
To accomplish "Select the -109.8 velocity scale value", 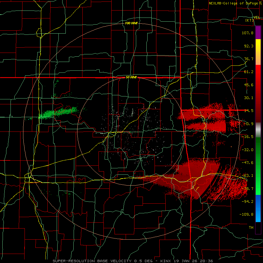I will (x=246, y=214).
